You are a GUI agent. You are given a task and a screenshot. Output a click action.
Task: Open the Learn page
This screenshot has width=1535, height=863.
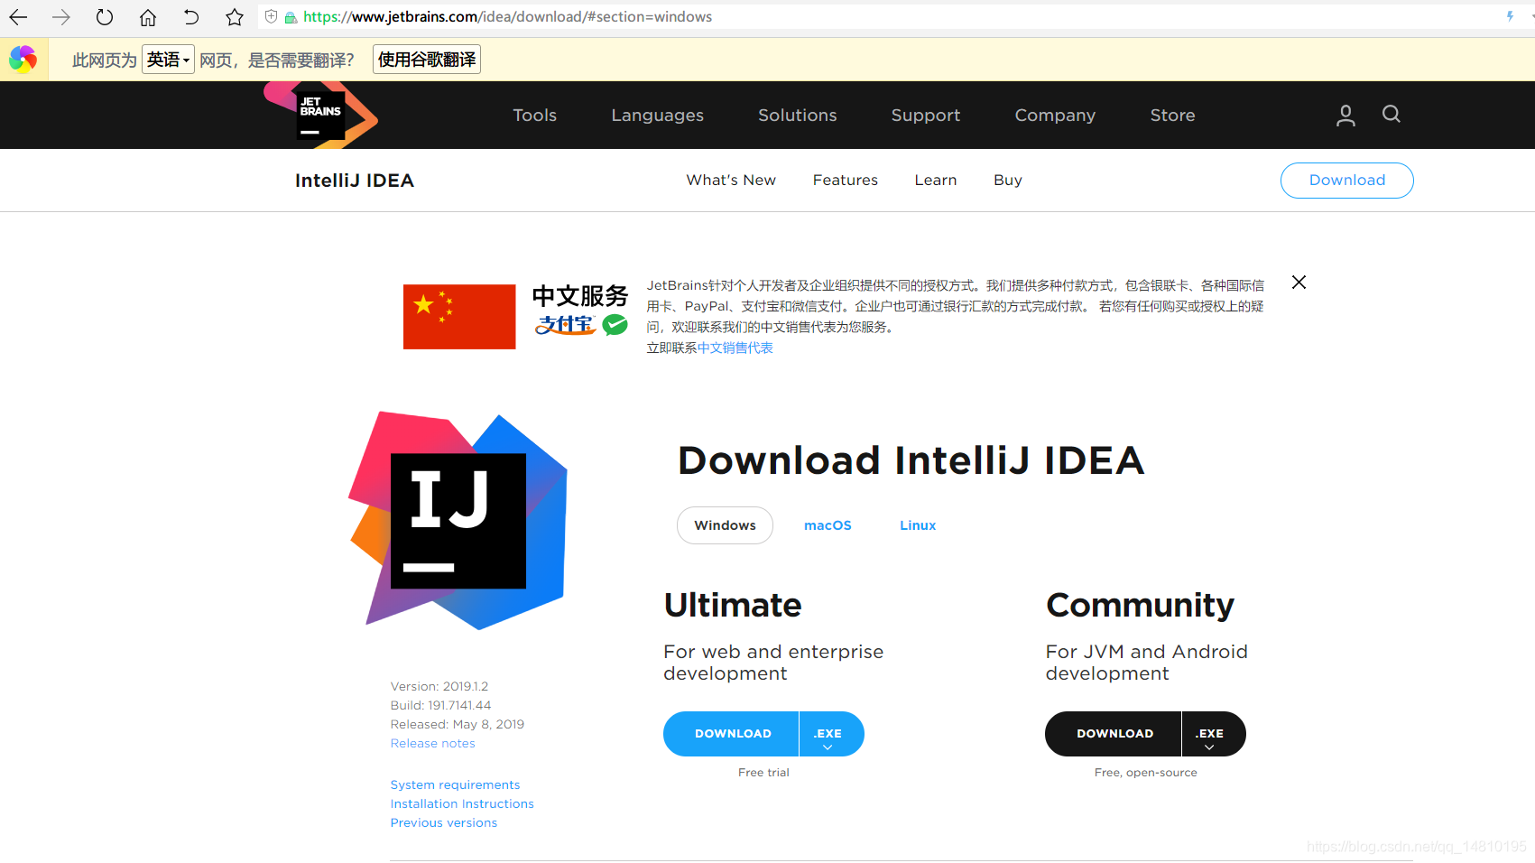(936, 180)
